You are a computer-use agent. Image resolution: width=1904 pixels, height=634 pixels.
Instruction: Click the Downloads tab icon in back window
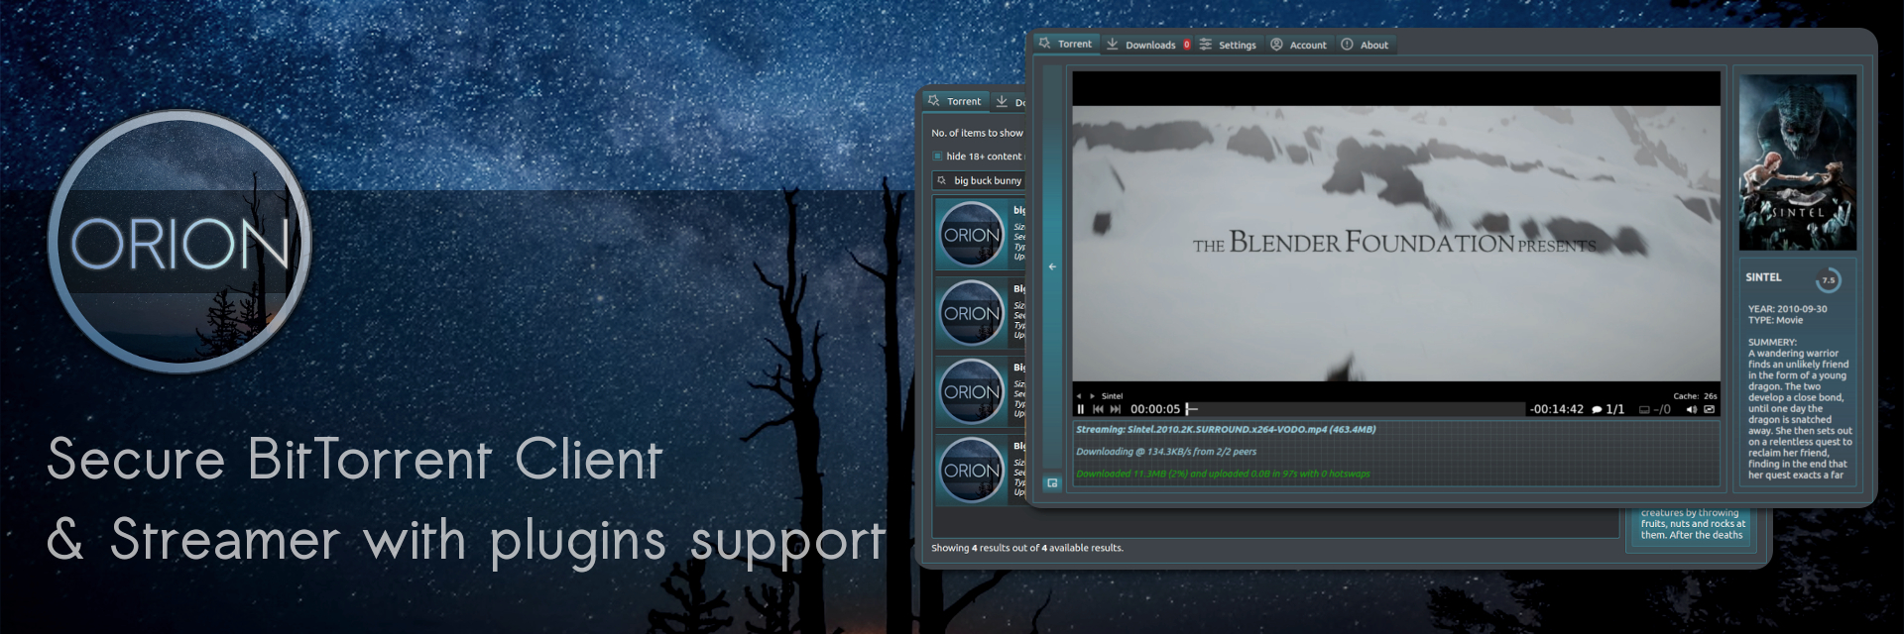pyautogui.click(x=1002, y=101)
